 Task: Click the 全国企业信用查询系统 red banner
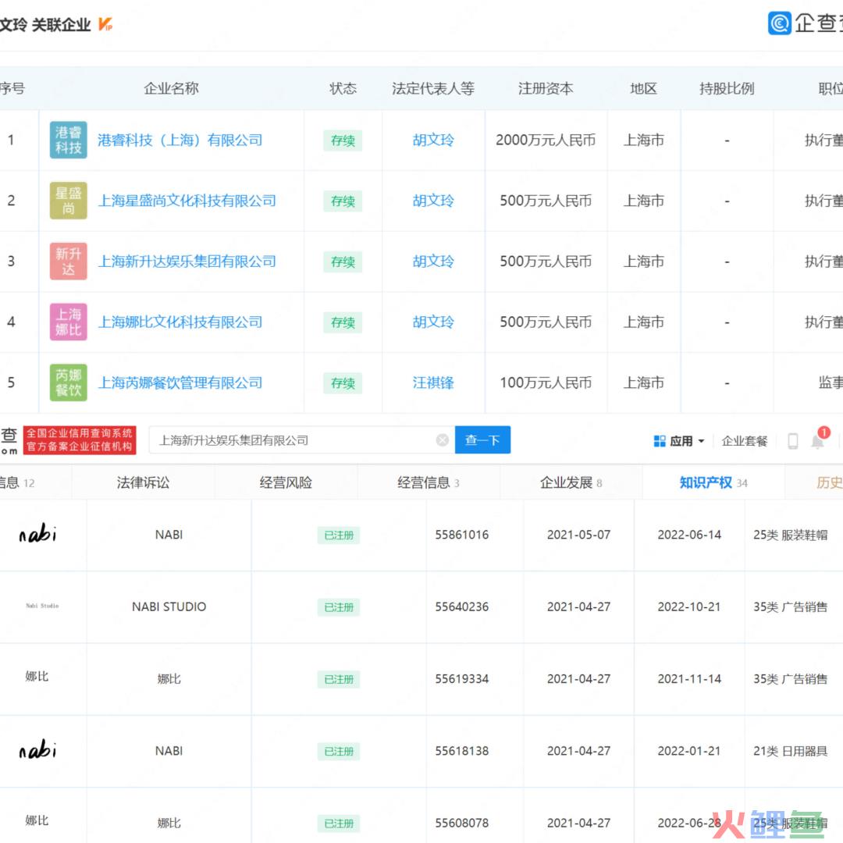coord(80,439)
